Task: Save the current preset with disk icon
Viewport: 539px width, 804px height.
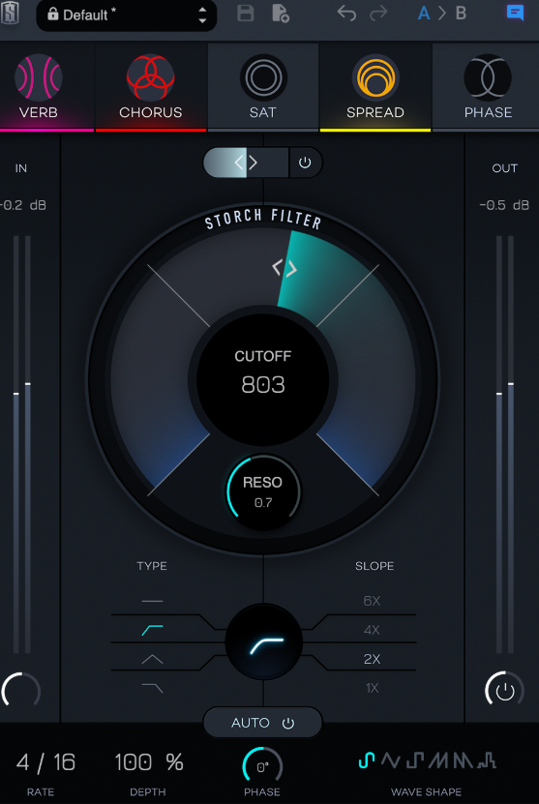Action: point(246,14)
